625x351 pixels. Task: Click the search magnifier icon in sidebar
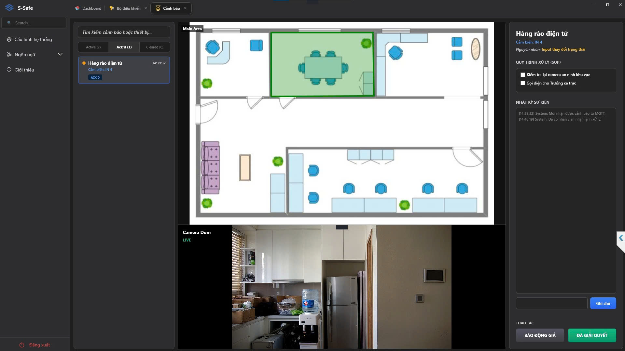pos(9,23)
